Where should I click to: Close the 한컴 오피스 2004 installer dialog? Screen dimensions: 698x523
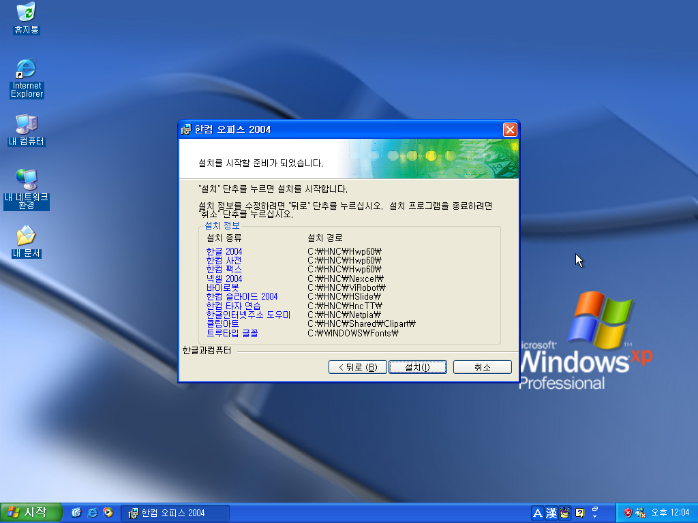pos(510,129)
